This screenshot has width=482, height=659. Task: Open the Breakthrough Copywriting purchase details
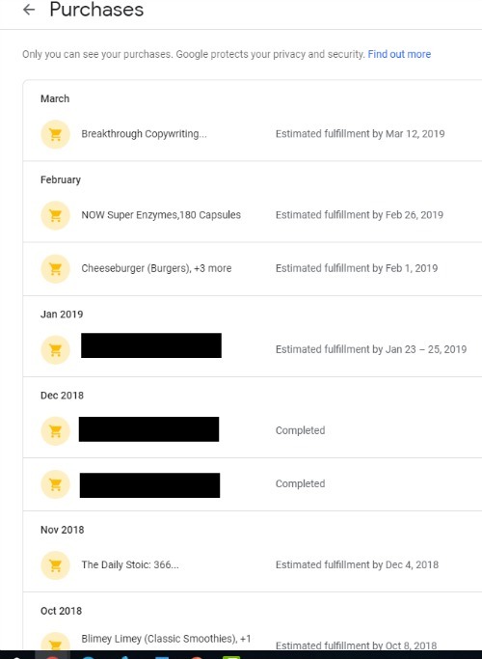[144, 134]
